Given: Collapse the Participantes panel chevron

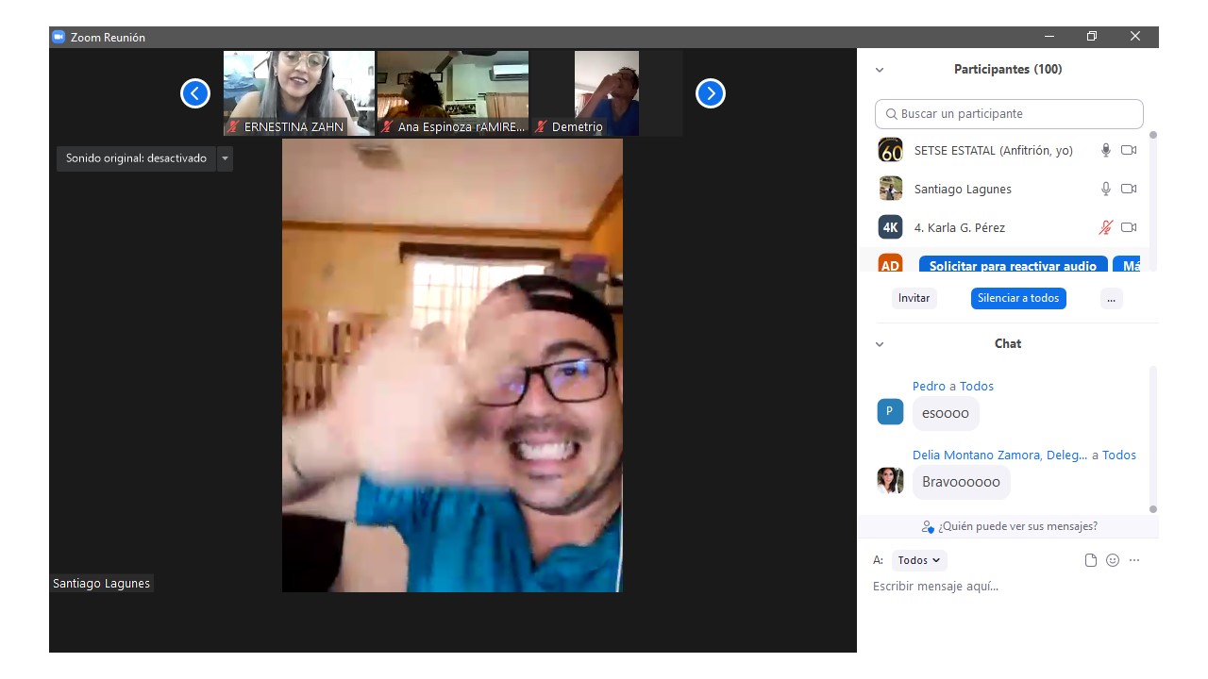Looking at the screenshot, I should click(880, 70).
